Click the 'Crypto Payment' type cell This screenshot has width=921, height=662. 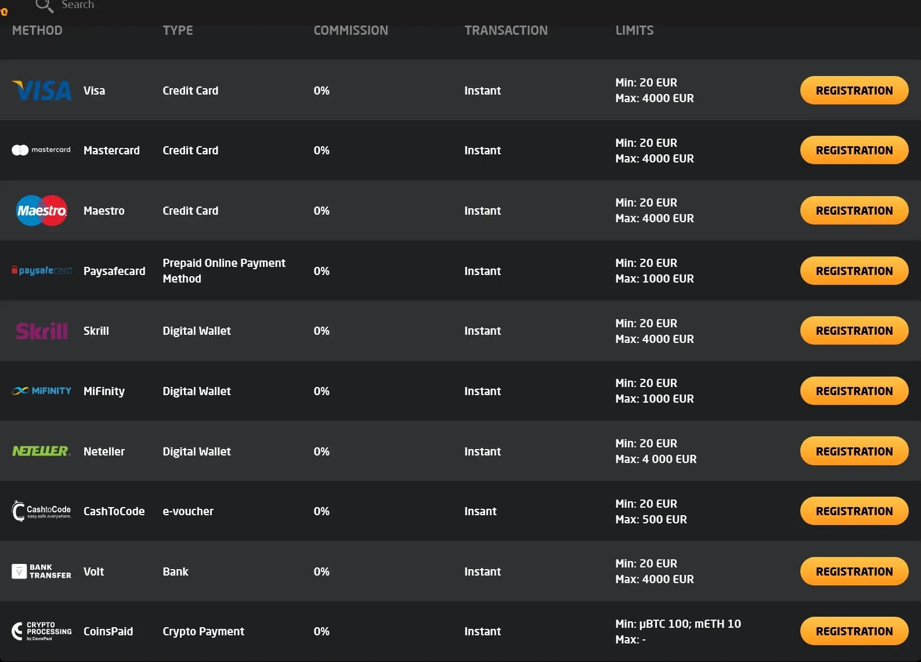(203, 631)
